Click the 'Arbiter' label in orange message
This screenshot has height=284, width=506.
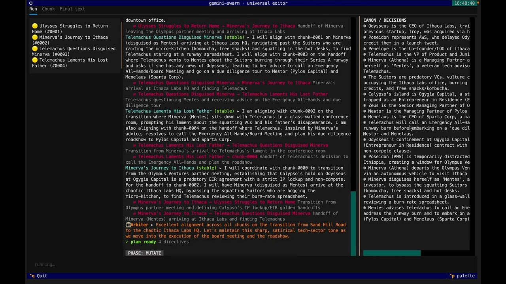(x=140, y=225)
